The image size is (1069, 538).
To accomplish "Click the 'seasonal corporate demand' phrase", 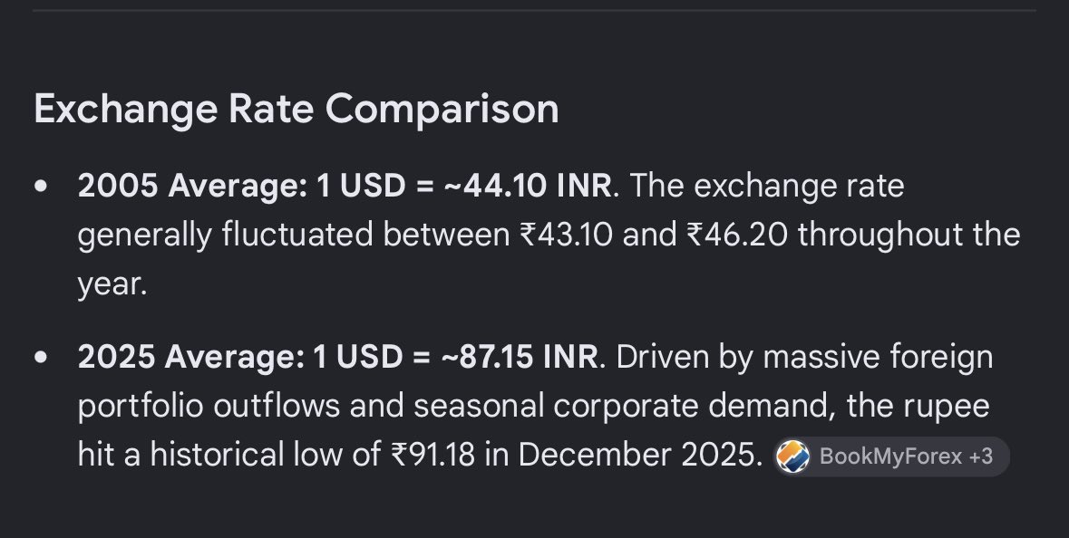I will (625, 406).
